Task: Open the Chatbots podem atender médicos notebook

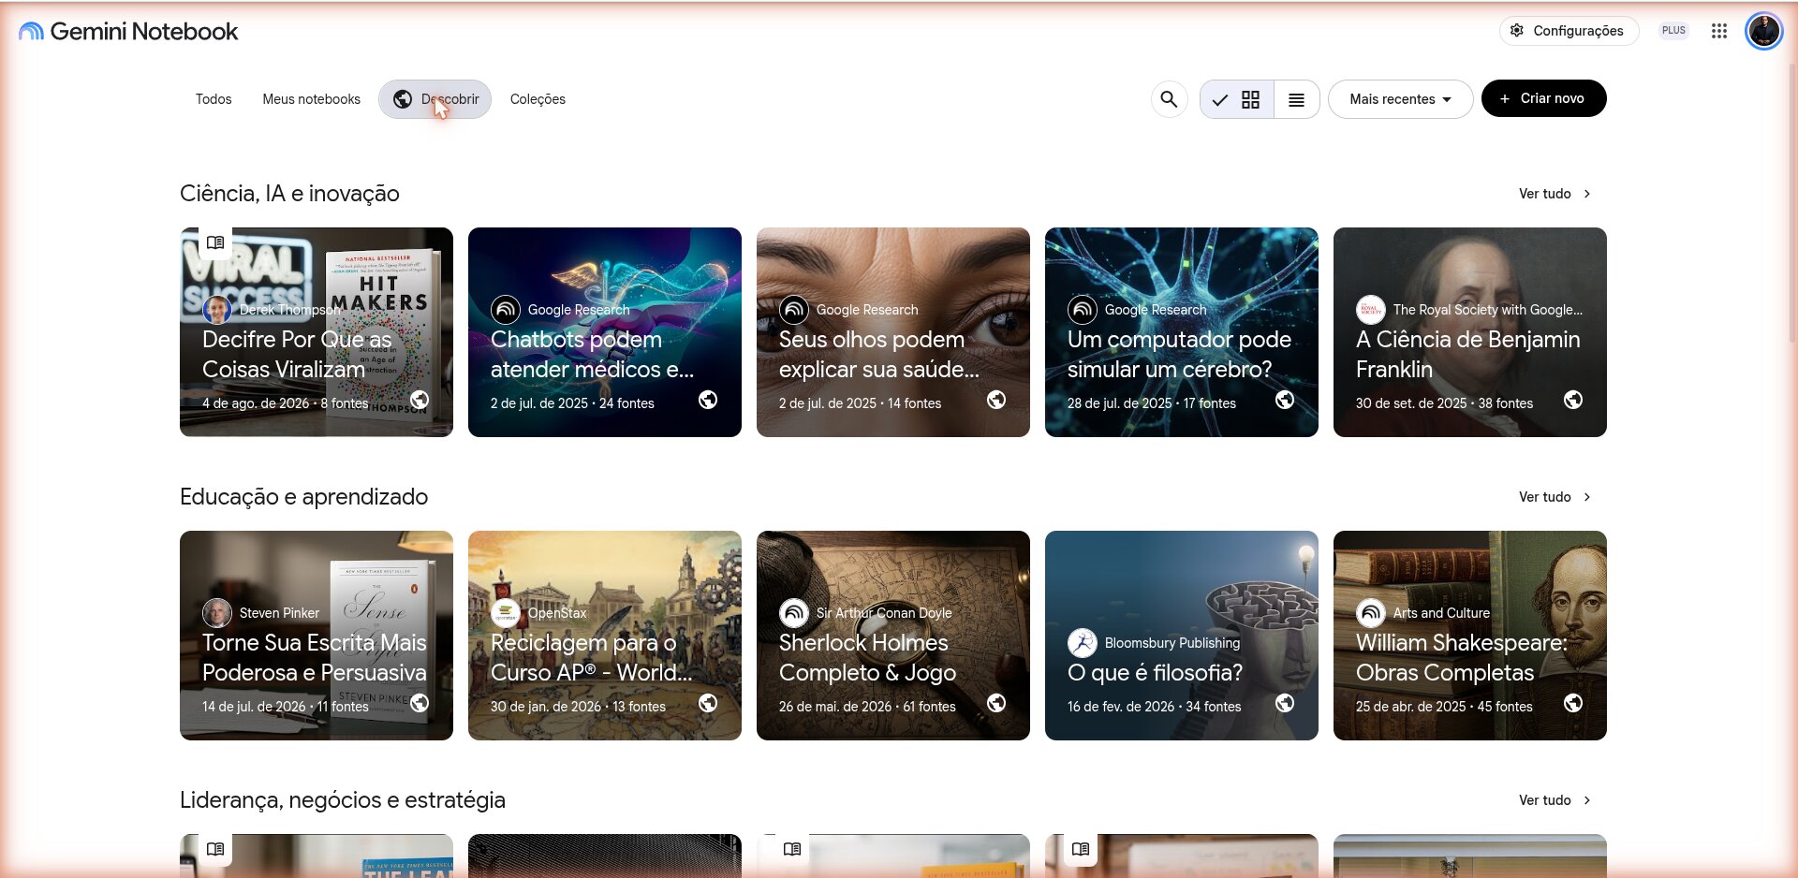Action: 605,332
